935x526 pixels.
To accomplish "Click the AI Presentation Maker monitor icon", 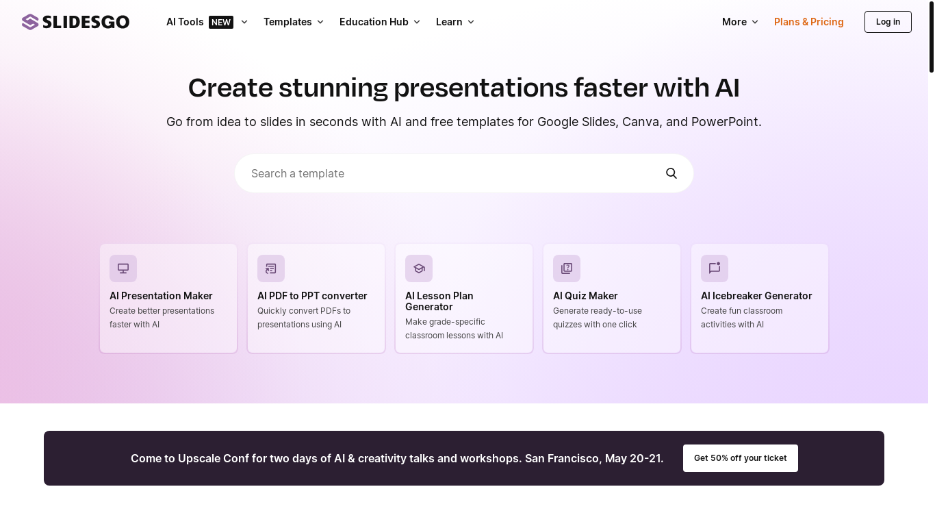I will (123, 268).
